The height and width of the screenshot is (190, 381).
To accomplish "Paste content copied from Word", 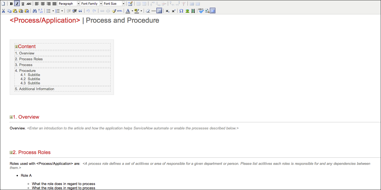I will 27,11.
